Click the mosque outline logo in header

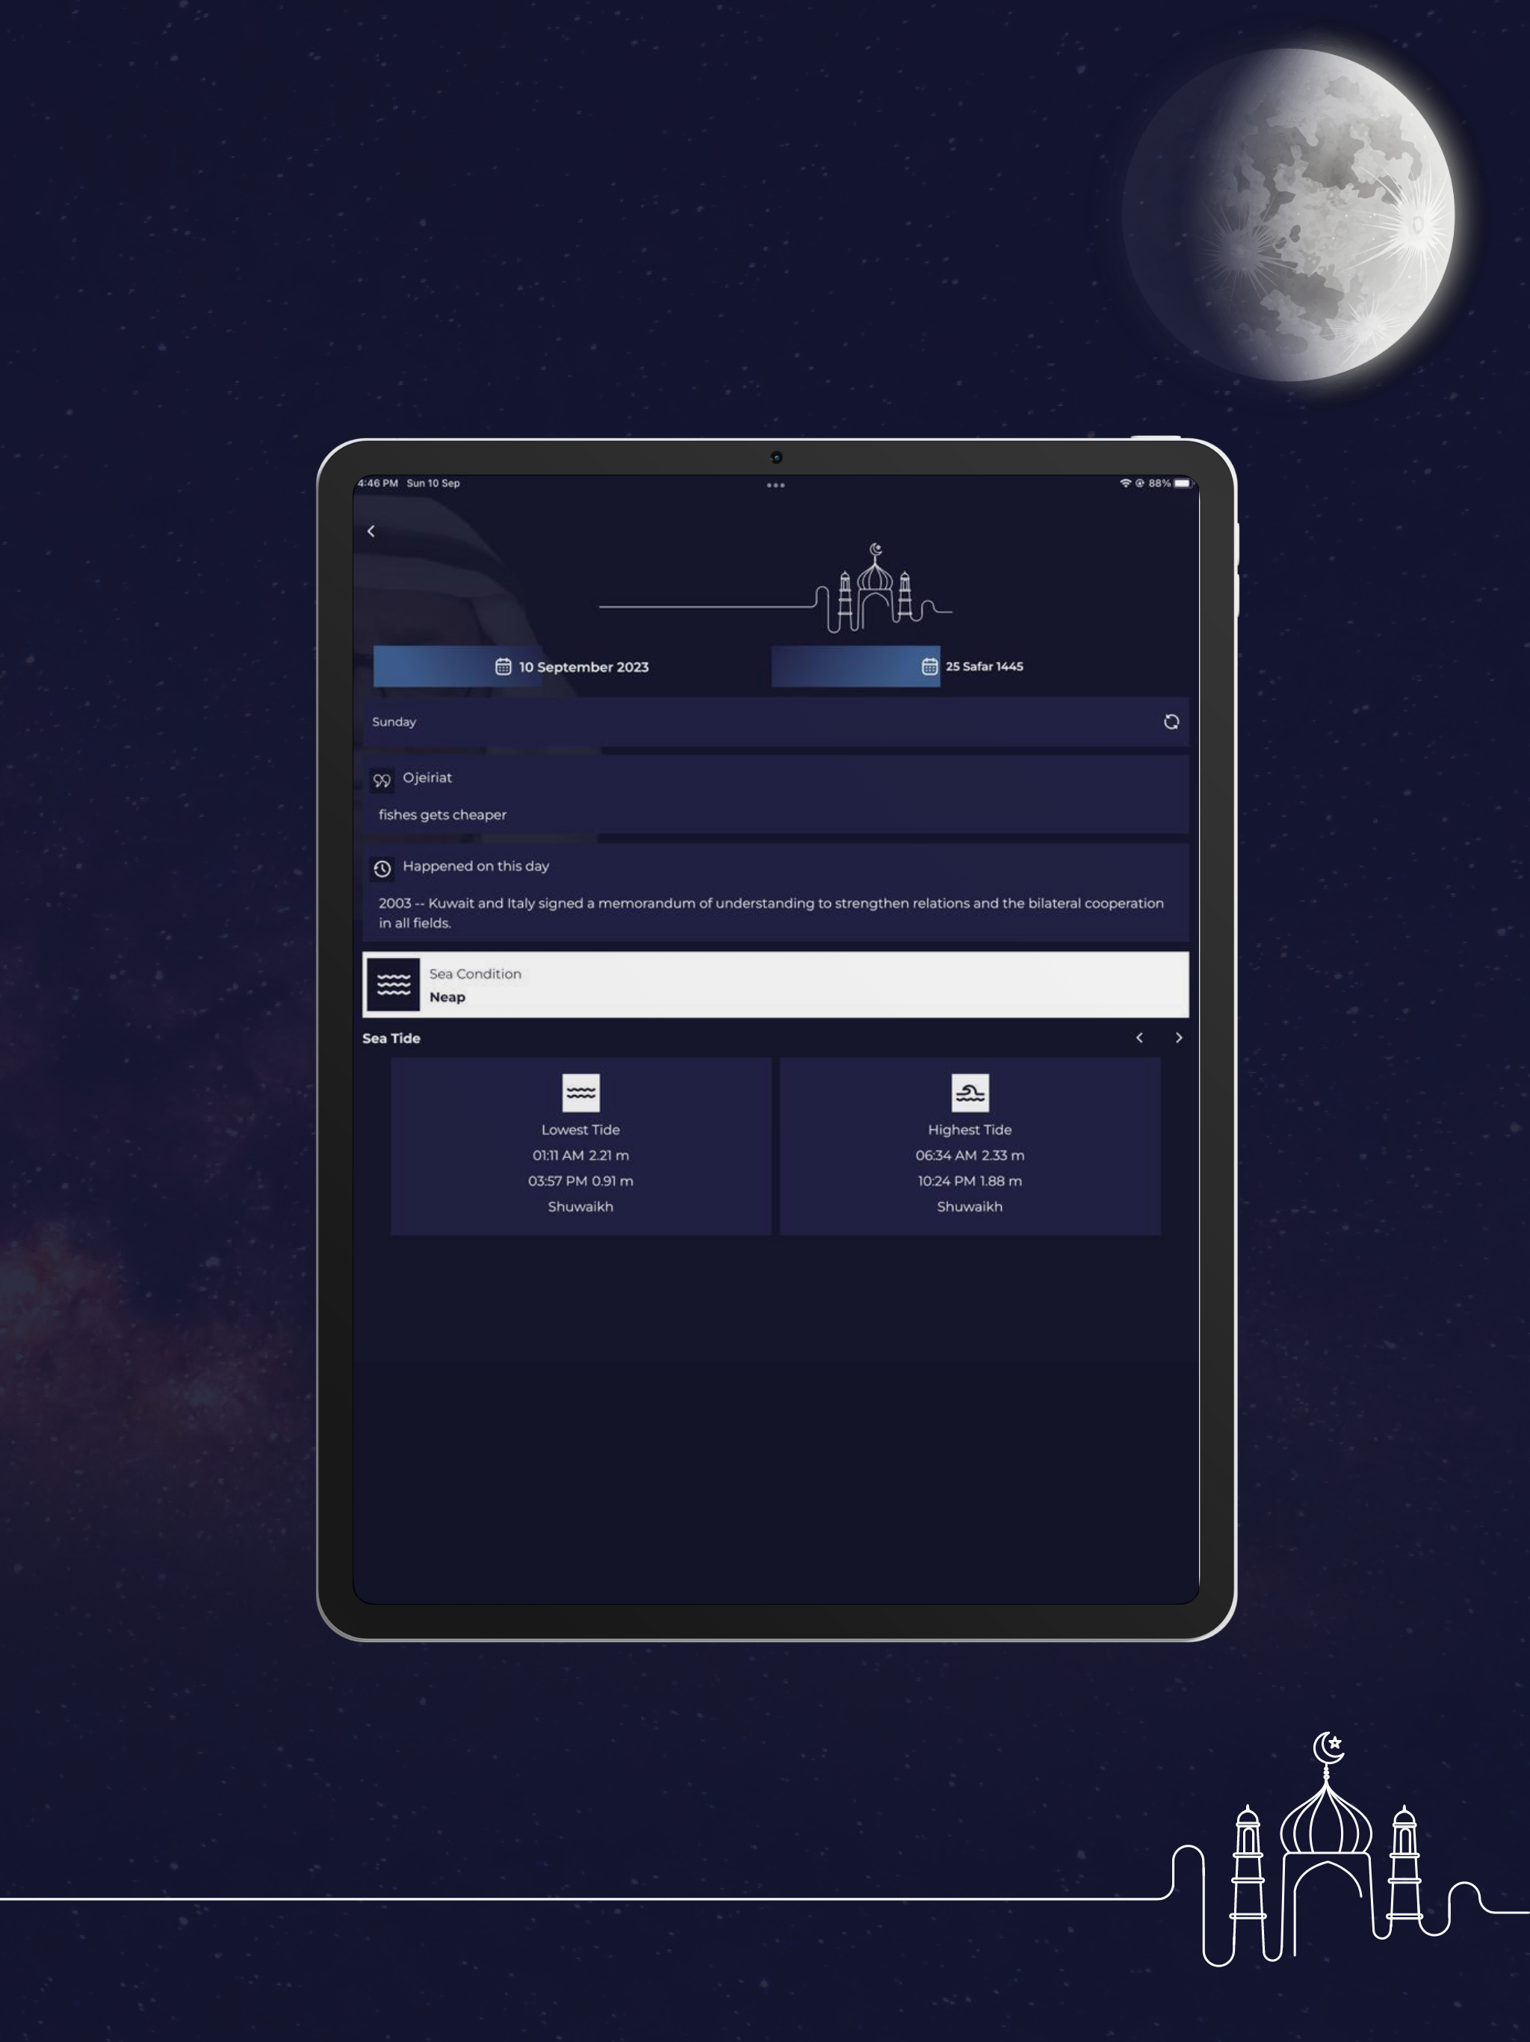[776, 588]
